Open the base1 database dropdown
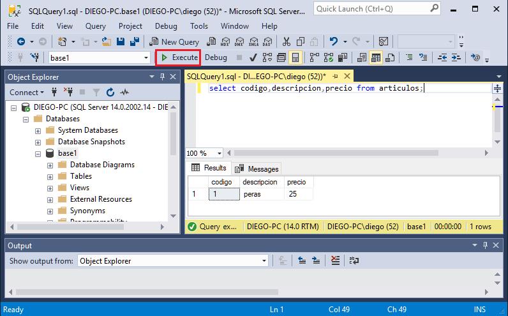508x316 pixels. coord(146,58)
